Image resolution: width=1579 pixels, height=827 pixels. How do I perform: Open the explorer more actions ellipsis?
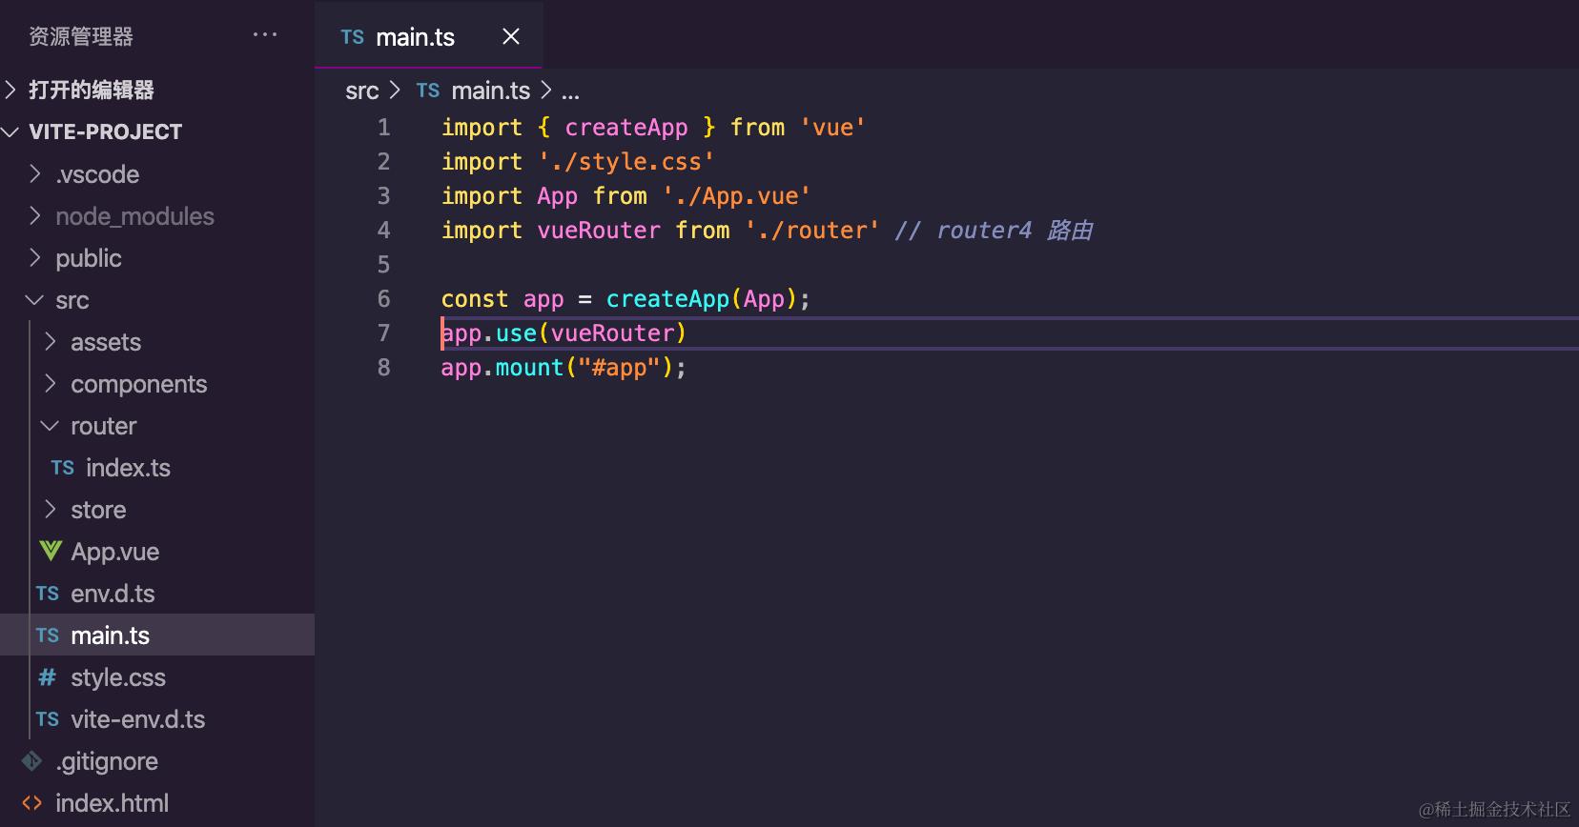(264, 36)
